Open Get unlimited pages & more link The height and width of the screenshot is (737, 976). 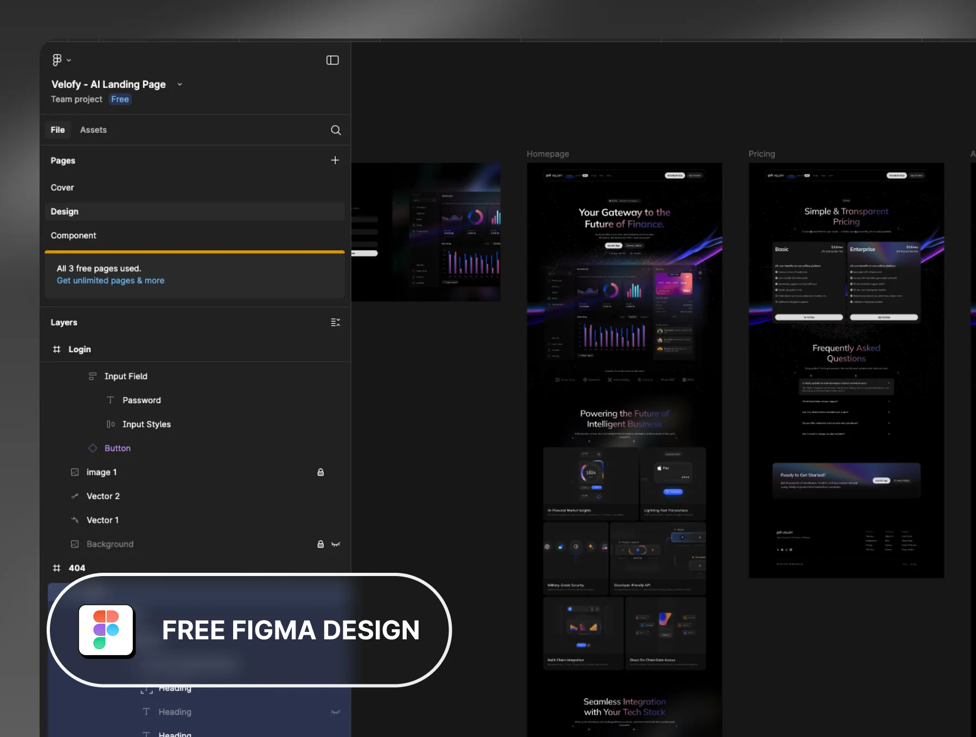(111, 281)
